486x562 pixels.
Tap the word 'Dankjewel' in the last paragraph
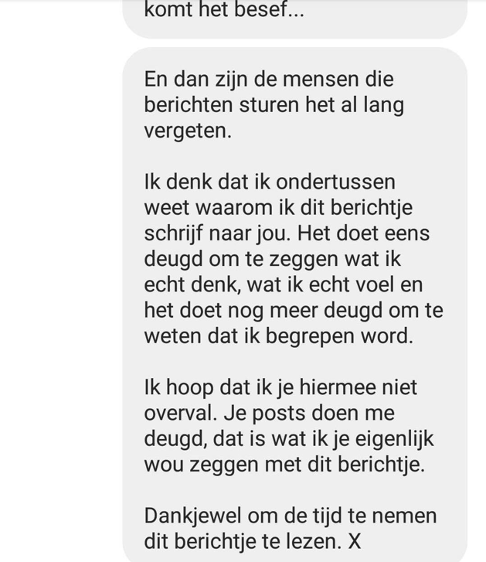[x=192, y=516]
